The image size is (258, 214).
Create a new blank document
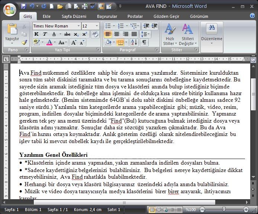pyautogui.click(x=52, y=6)
